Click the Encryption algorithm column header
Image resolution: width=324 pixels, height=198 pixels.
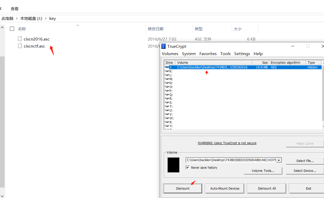[287, 62]
